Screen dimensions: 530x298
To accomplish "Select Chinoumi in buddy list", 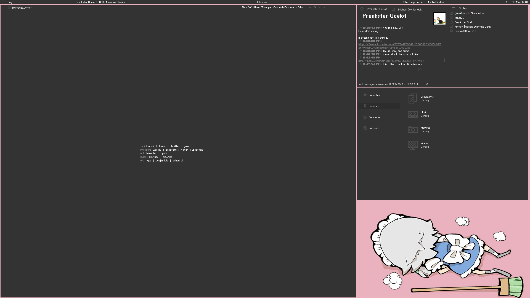I will click(469, 14).
